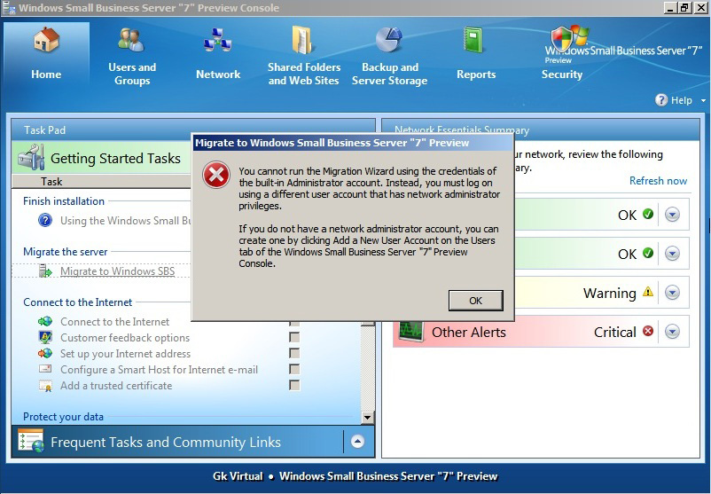This screenshot has width=711, height=494.
Task: Click the Help question mark icon
Action: pyautogui.click(x=661, y=100)
